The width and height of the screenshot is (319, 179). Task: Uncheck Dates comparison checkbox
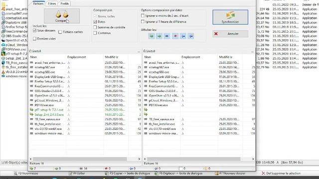(95, 21)
